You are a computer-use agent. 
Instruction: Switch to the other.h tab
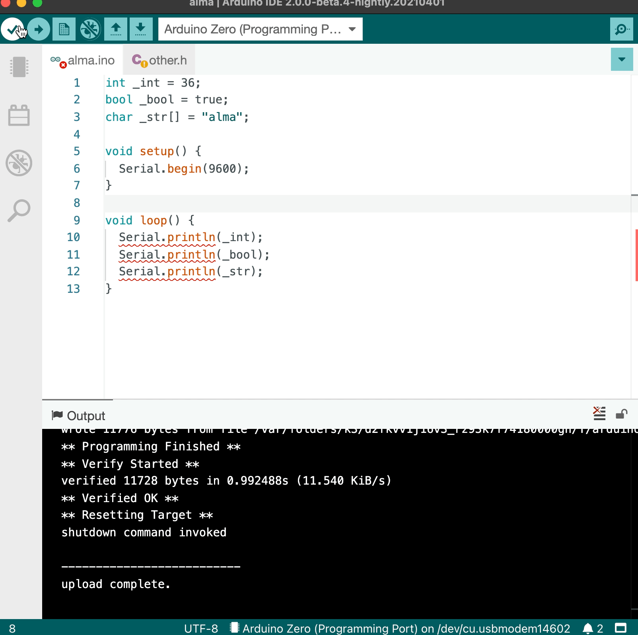tap(159, 60)
